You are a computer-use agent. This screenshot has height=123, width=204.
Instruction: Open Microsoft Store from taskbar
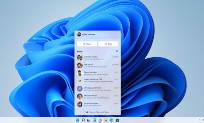(x=117, y=120)
